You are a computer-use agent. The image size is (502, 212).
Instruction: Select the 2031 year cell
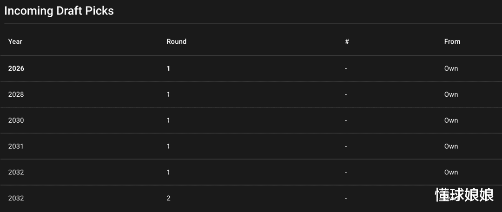(x=16, y=146)
